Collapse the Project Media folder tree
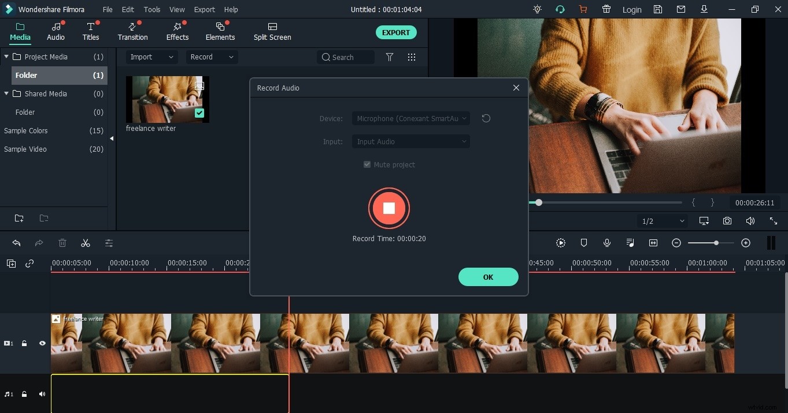The image size is (788, 413). 6,57
